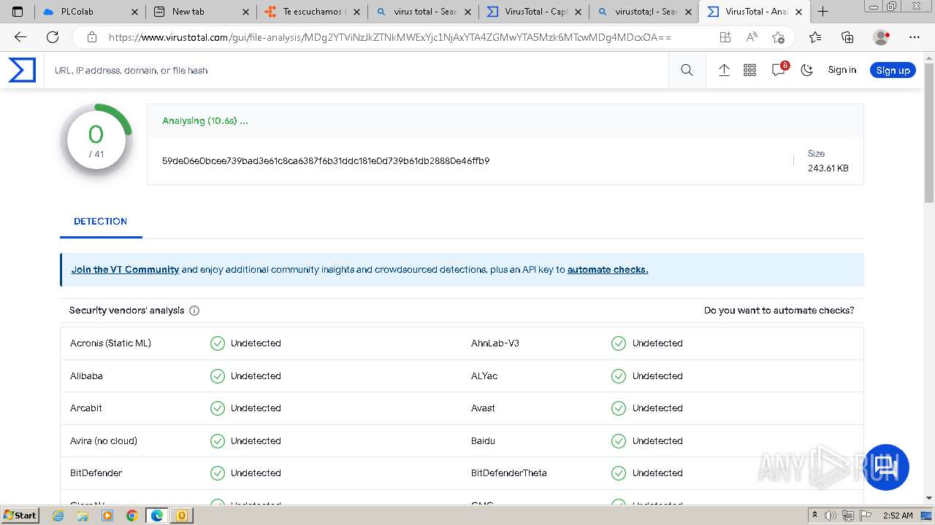Viewport: 935px width, 525px height.
Task: Click Acronis (Static ML) vendor name
Action: [x=110, y=343]
